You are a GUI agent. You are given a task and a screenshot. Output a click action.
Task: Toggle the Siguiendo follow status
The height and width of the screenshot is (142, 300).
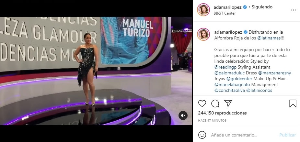click(262, 7)
